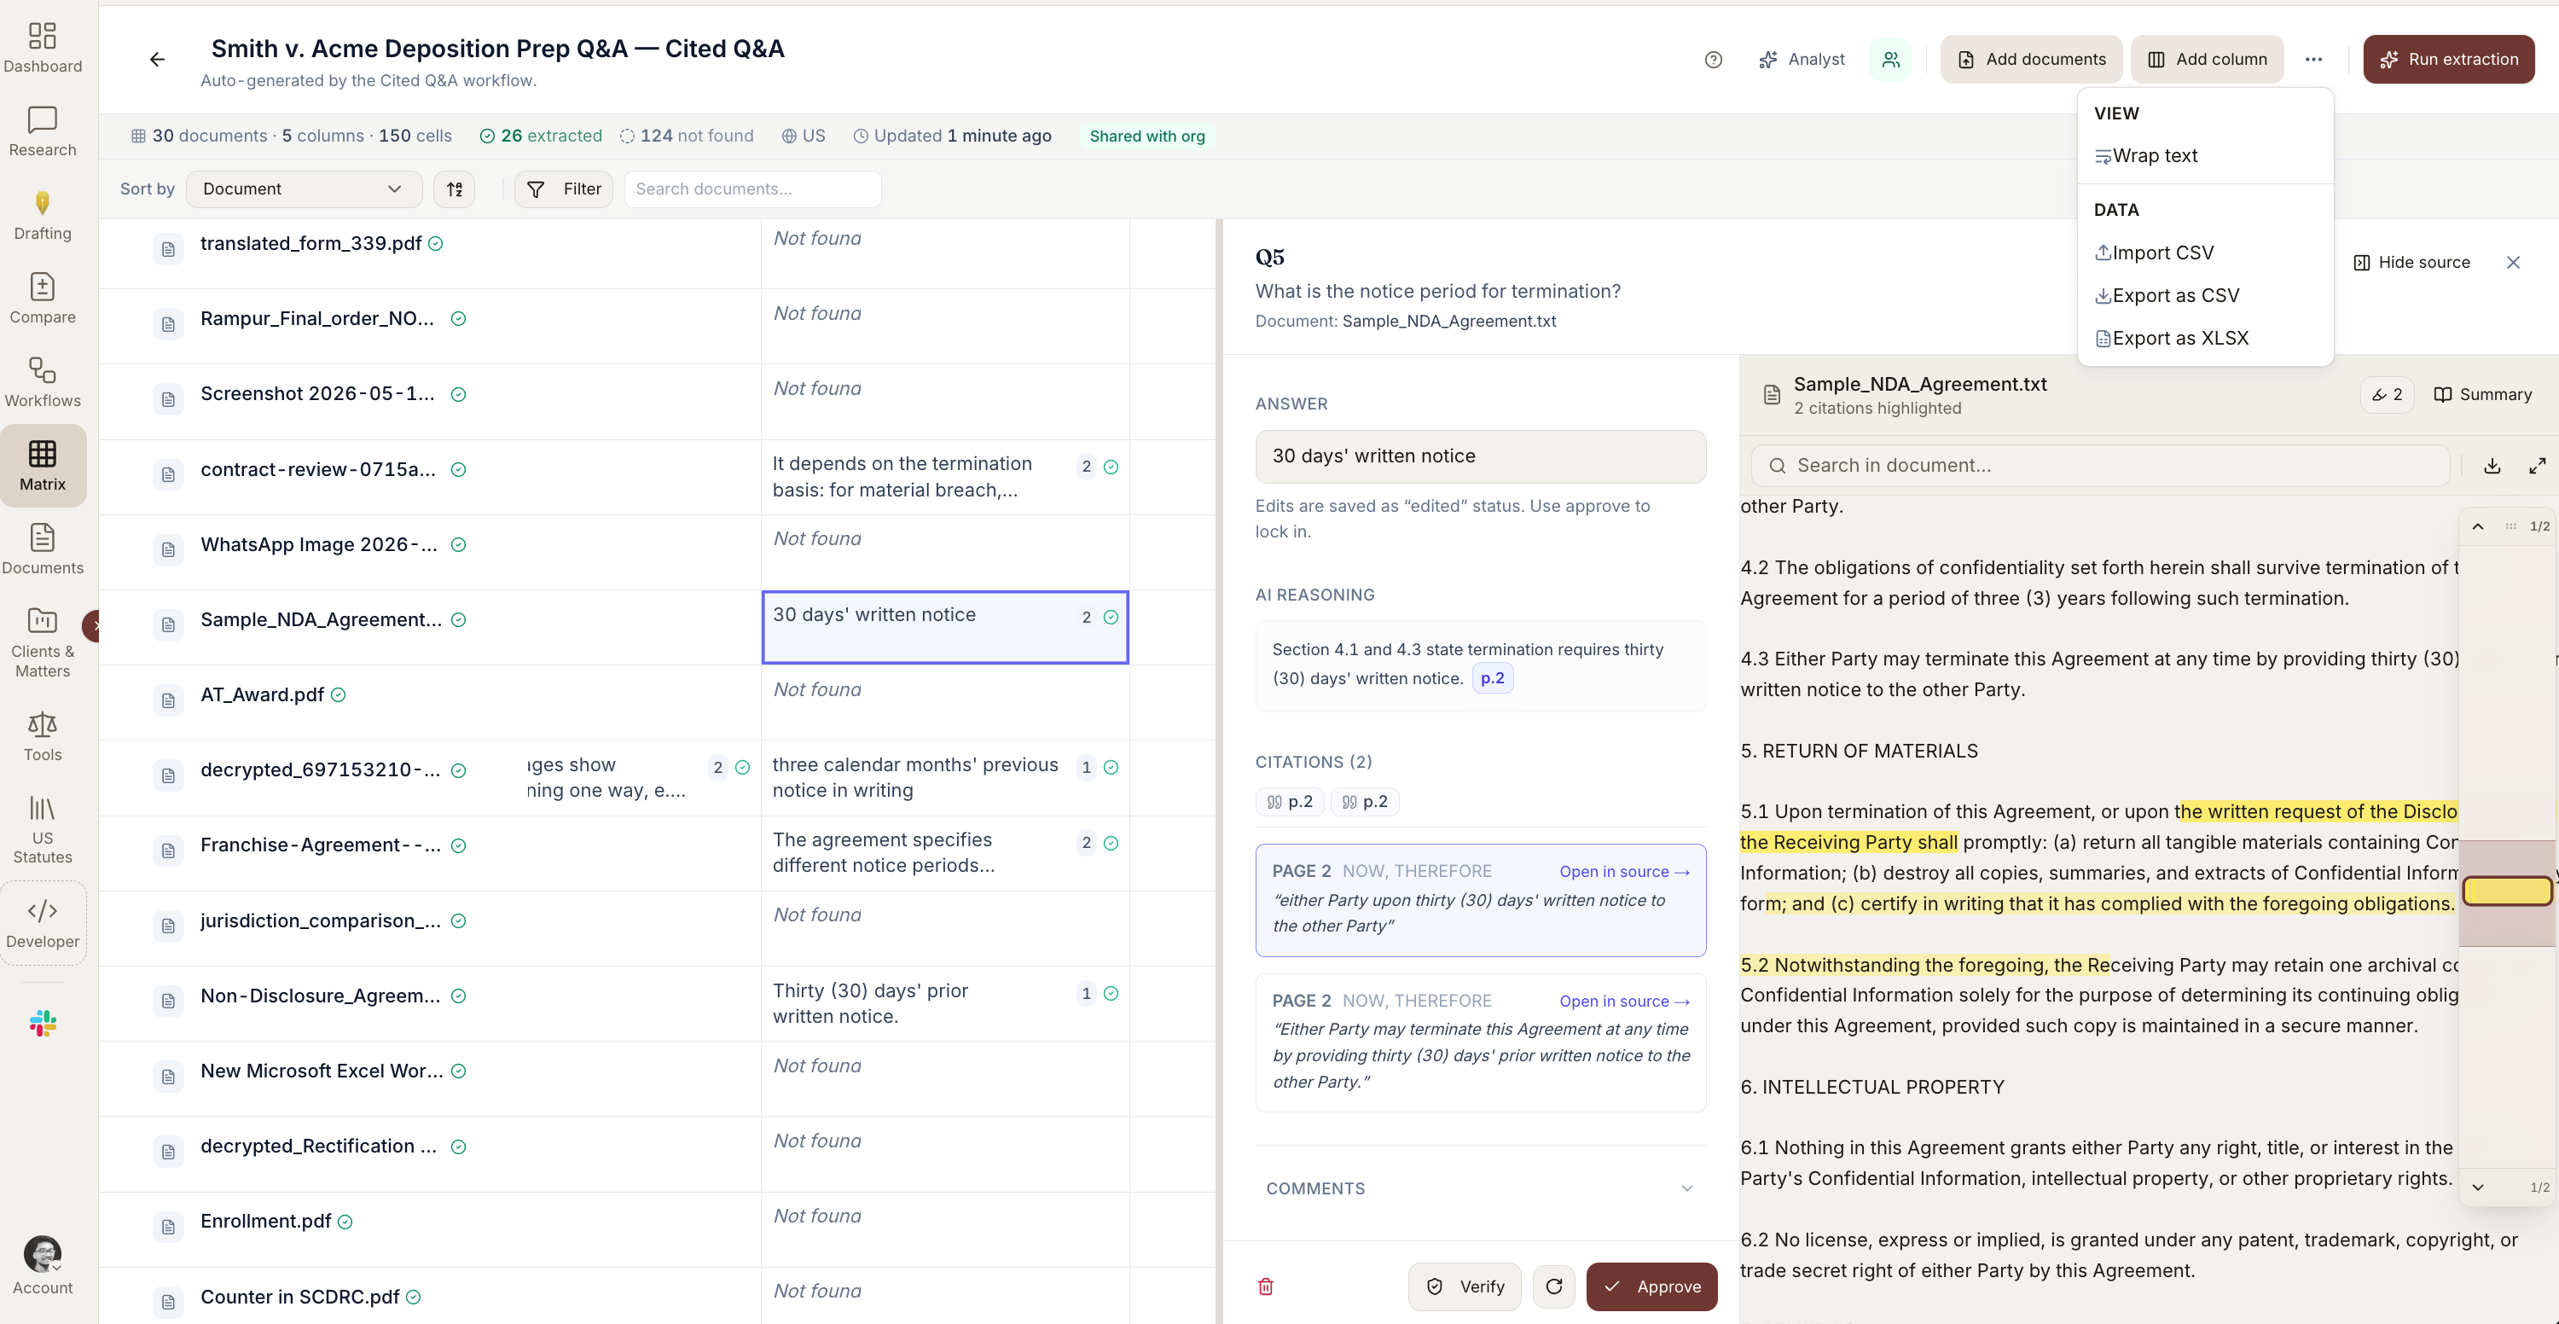Open US Statutes library
This screenshot has width=2559, height=1324.
click(x=43, y=828)
